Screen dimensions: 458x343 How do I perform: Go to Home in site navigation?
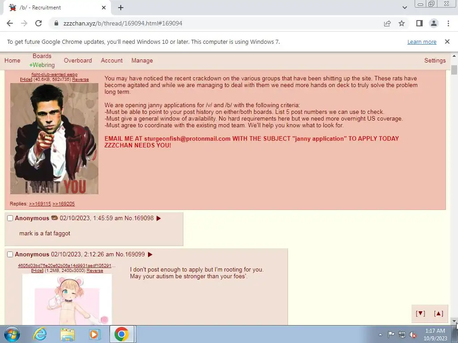coord(12,60)
